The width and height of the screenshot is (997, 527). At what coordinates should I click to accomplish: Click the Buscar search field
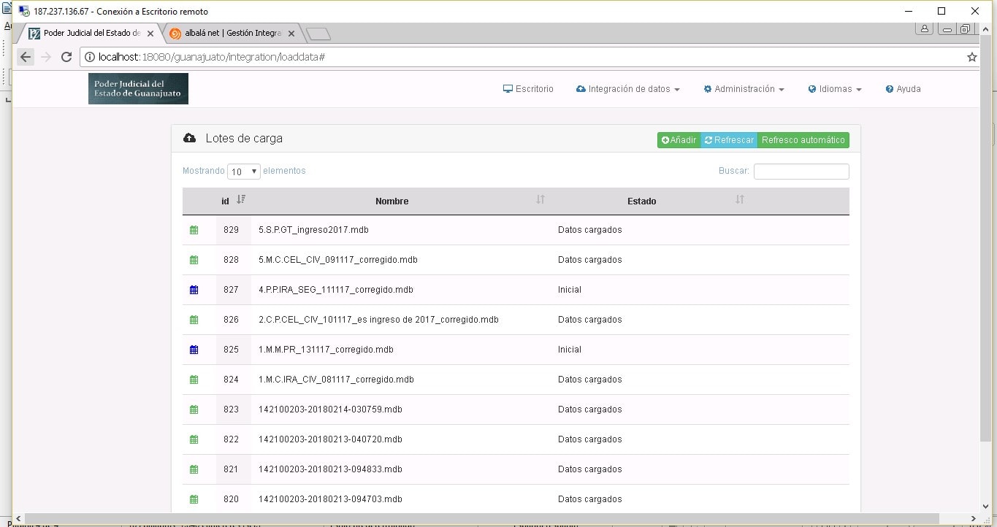click(801, 172)
